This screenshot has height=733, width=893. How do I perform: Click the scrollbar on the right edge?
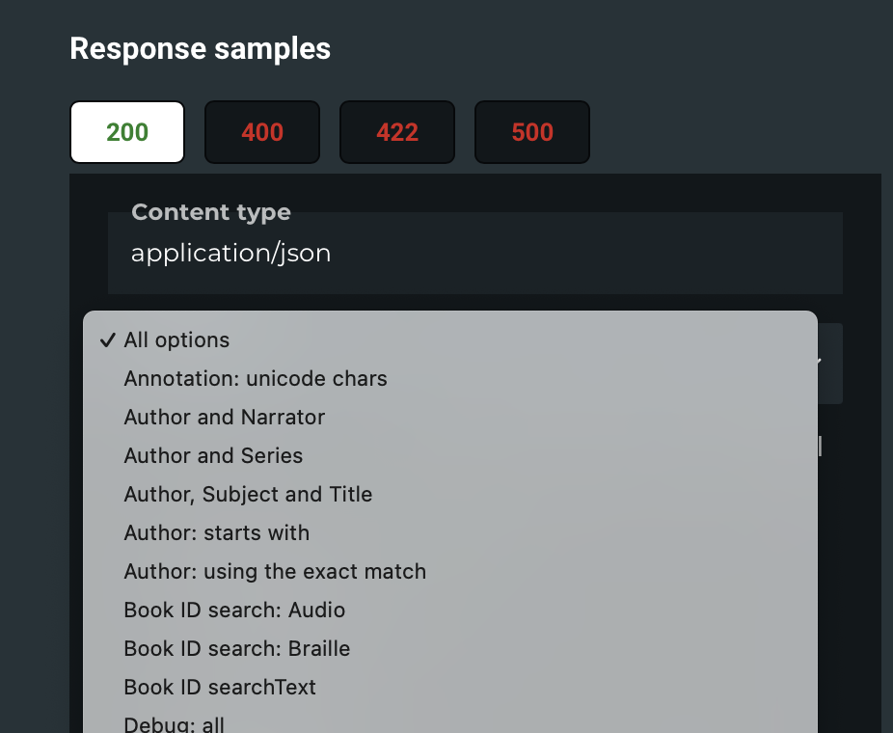(x=820, y=447)
